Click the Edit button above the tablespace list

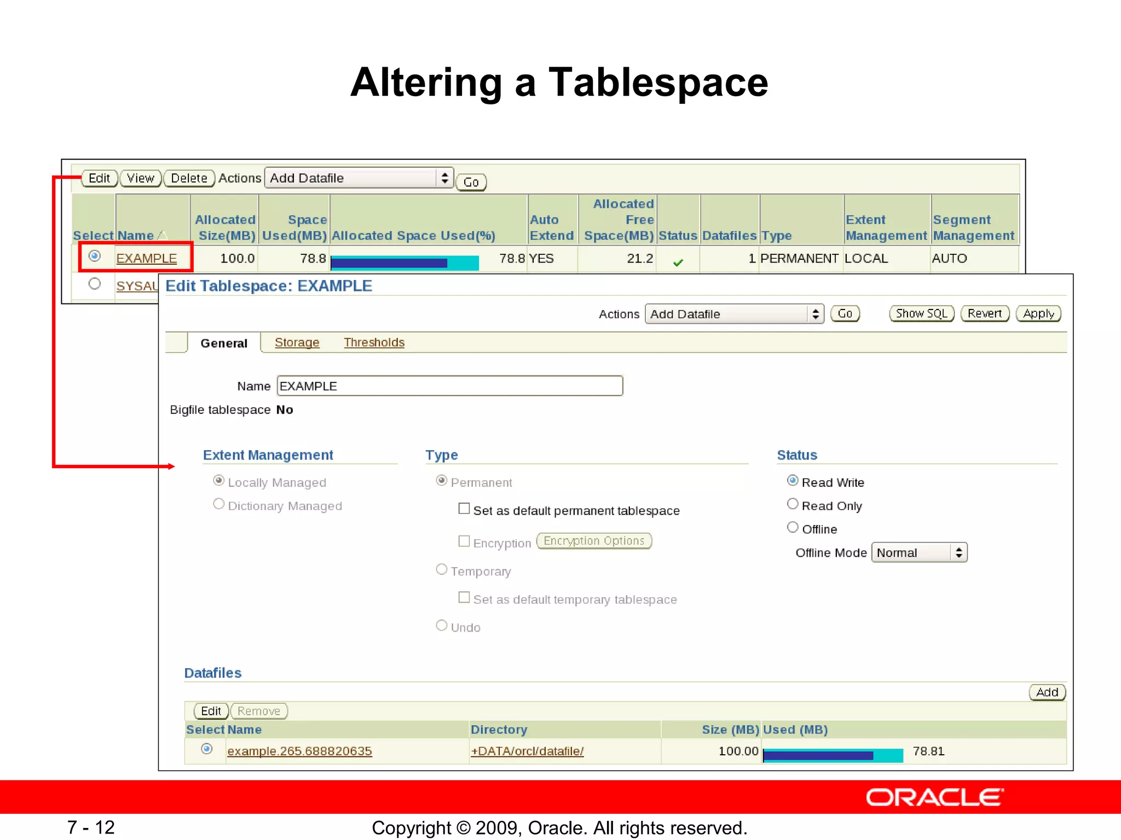pos(100,178)
